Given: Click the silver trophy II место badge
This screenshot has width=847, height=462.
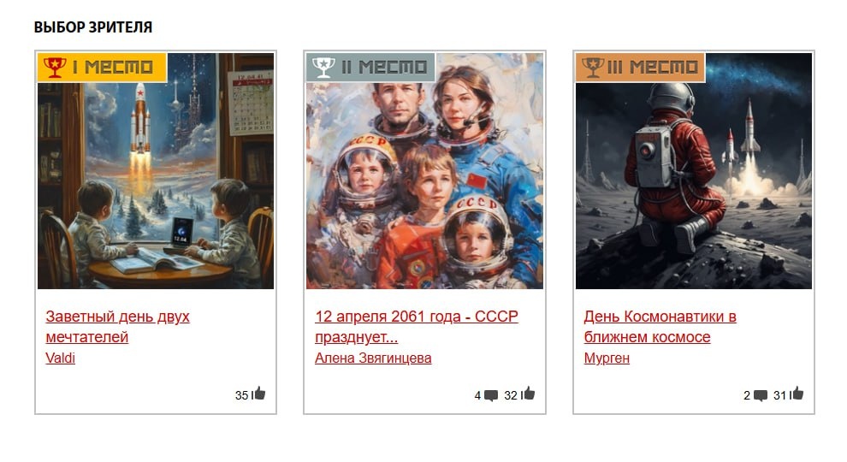Looking at the screenshot, I should tap(370, 67).
